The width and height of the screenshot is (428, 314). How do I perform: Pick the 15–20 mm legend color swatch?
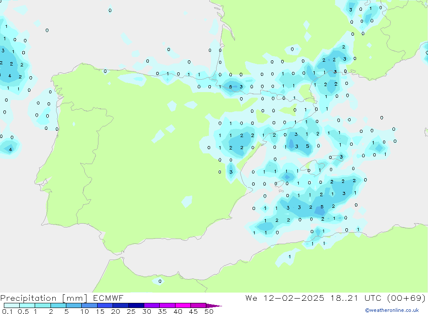click(105, 305)
